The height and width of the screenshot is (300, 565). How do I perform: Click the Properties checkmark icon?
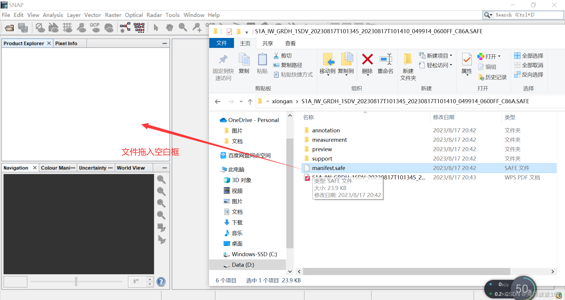point(467,59)
